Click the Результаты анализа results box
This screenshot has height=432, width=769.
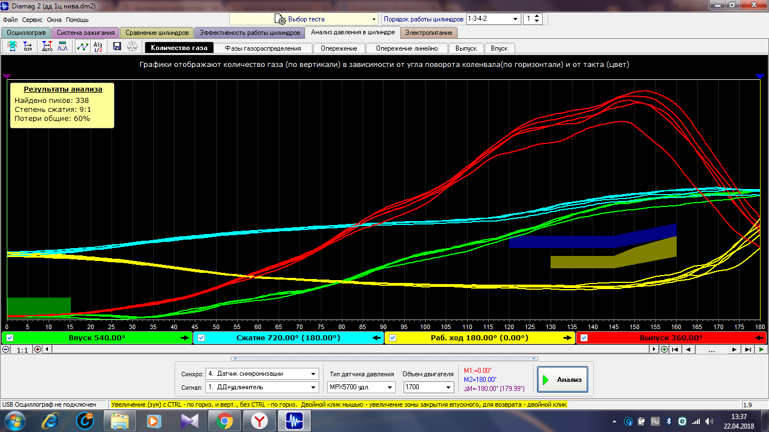pos(62,105)
